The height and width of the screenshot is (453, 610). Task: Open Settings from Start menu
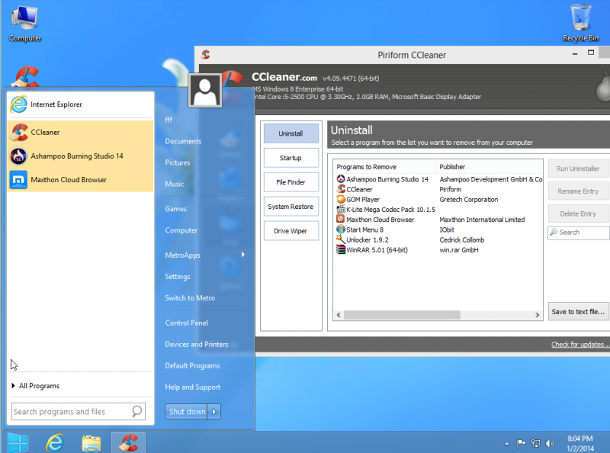(178, 277)
